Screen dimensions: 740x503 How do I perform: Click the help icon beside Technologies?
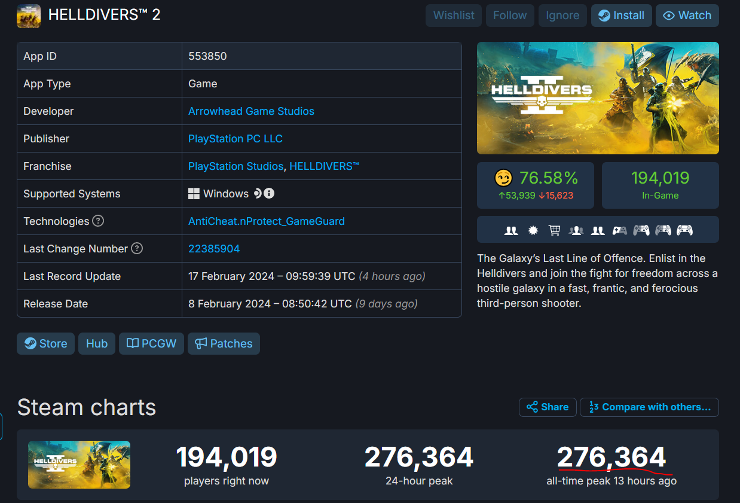[x=98, y=221]
